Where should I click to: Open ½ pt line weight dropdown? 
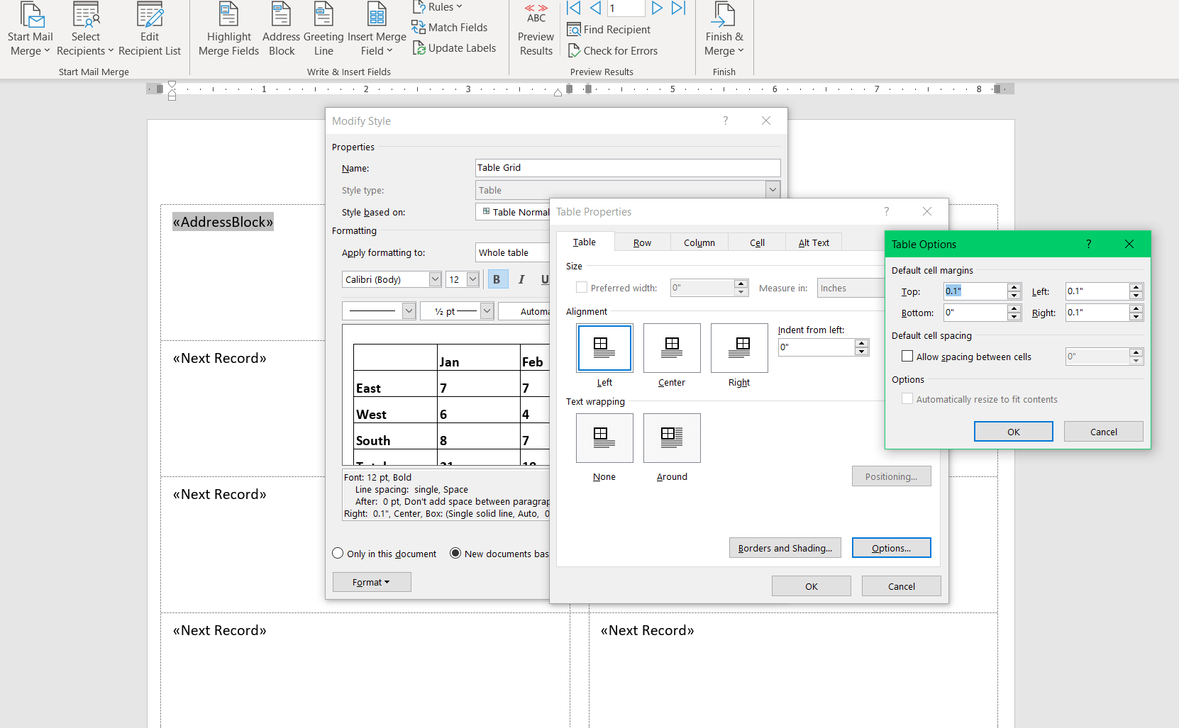pos(487,310)
